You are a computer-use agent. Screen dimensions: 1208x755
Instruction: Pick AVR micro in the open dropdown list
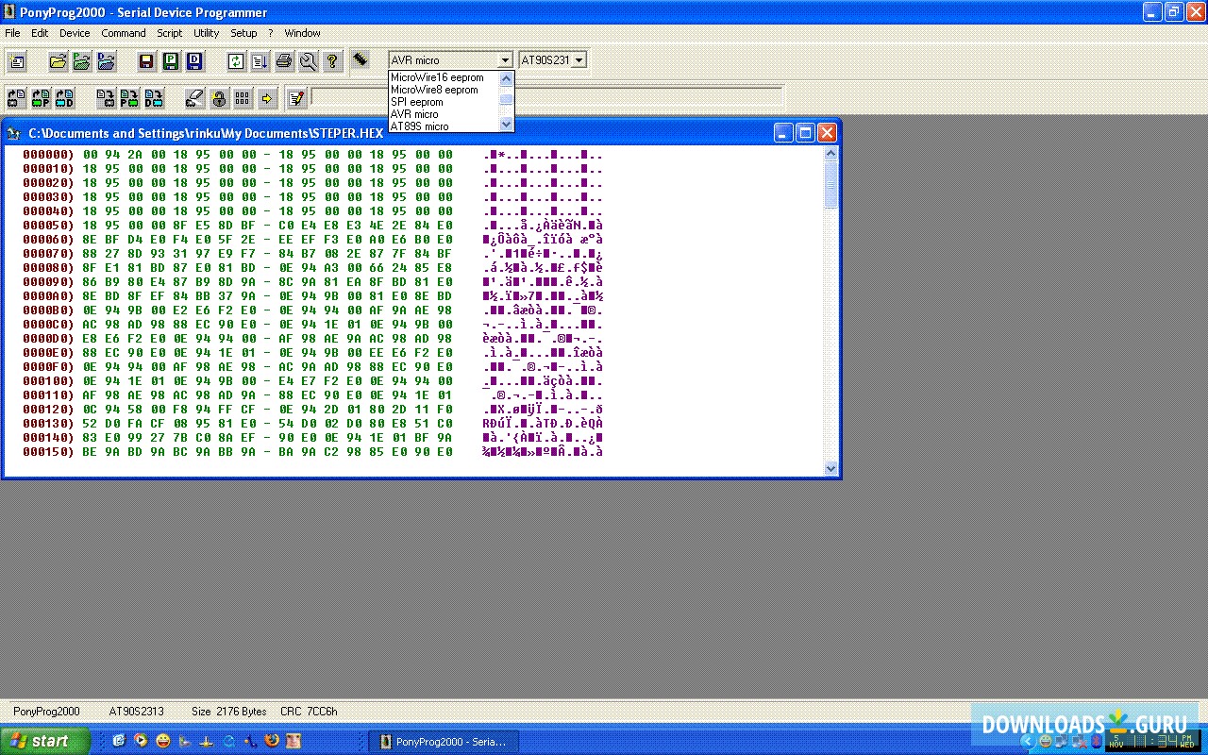pyautogui.click(x=444, y=114)
